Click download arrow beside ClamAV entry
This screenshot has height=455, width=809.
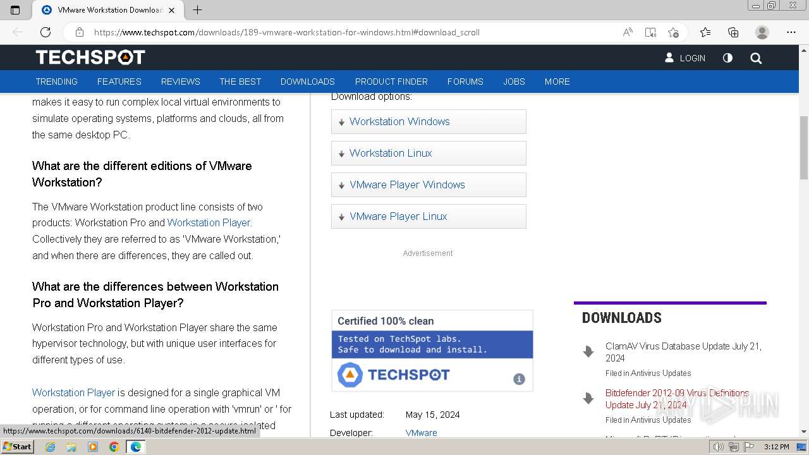pos(588,352)
